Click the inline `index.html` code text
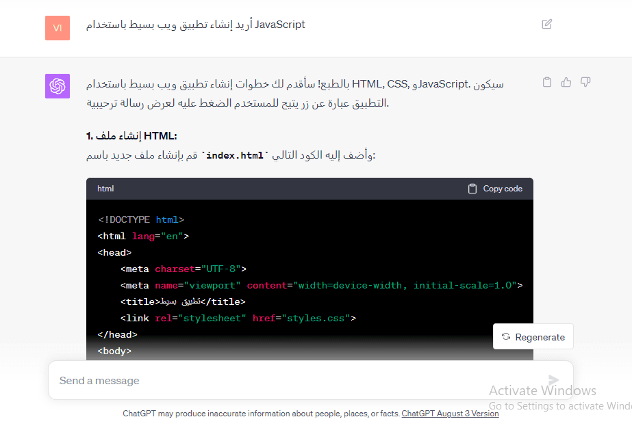Screen dimensions: 632x430 tap(235, 155)
